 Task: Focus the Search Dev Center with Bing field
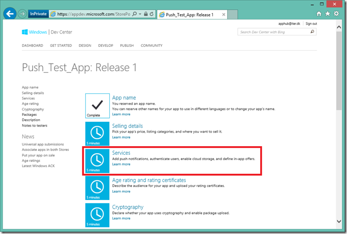tap(274, 32)
